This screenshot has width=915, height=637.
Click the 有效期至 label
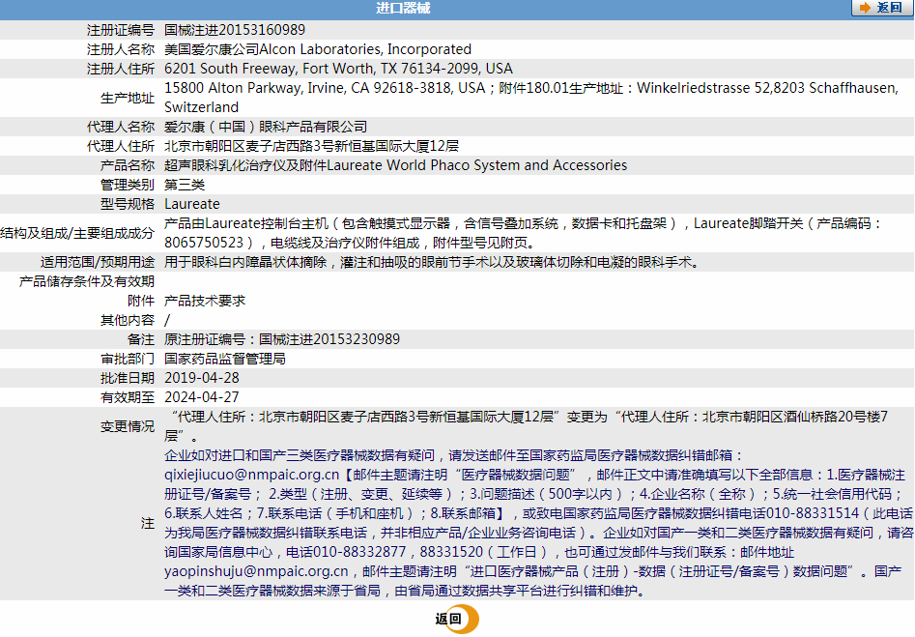[128, 396]
